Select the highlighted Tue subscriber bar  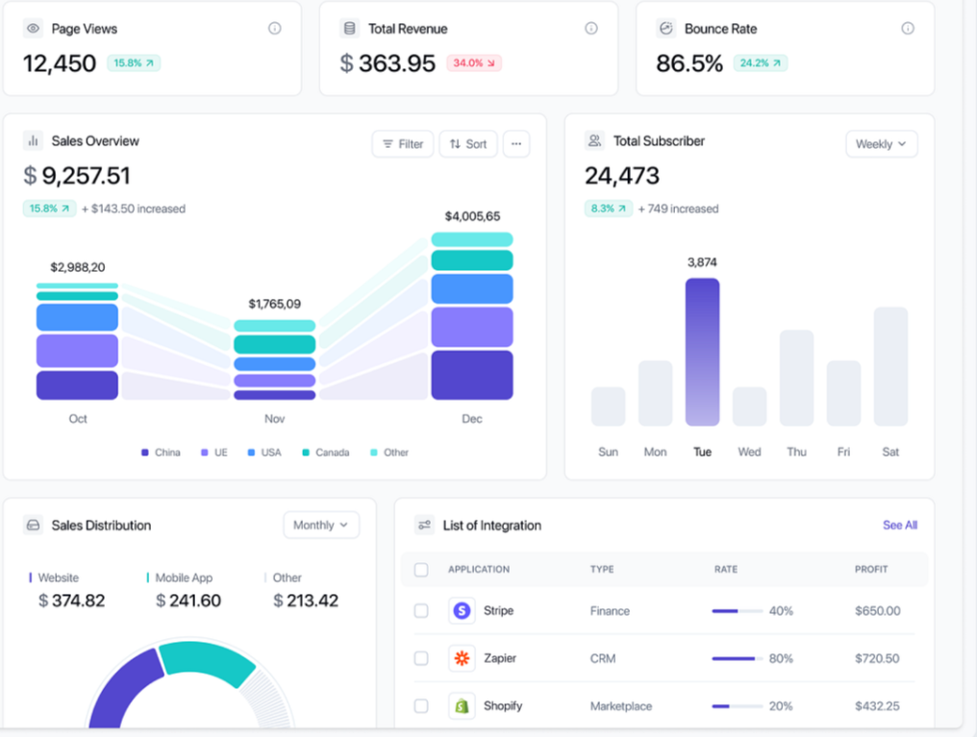pos(702,353)
